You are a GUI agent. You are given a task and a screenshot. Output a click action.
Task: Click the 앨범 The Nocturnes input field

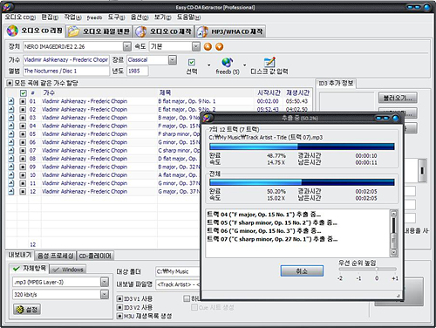pyautogui.click(x=66, y=71)
